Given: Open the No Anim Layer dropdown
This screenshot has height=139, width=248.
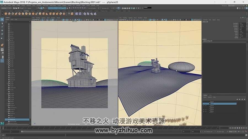Looking at the screenshot, I should click(221, 132).
